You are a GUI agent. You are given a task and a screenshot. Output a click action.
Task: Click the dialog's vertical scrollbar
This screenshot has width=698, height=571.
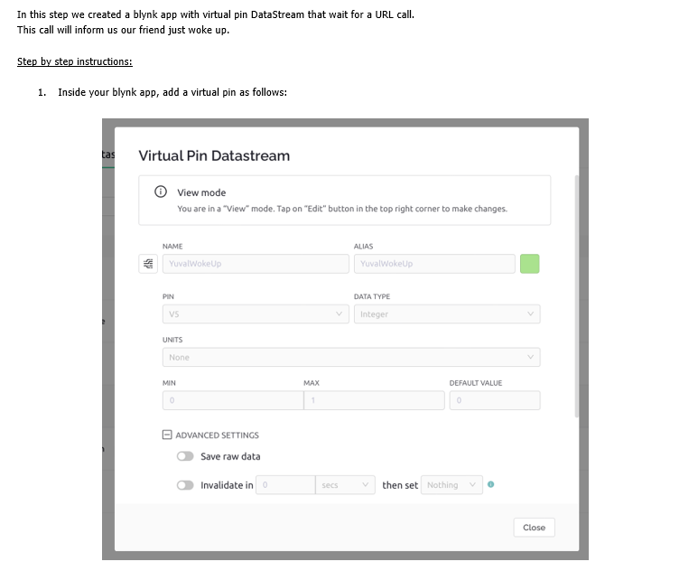click(x=575, y=296)
